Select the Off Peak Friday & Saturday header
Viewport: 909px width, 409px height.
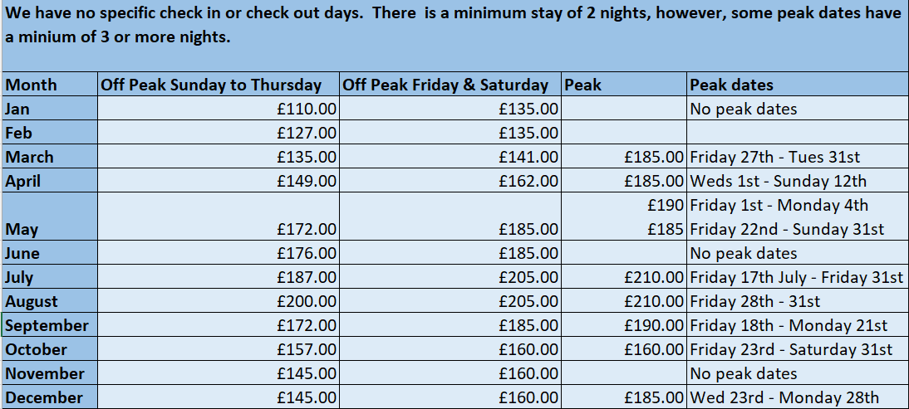451,85
